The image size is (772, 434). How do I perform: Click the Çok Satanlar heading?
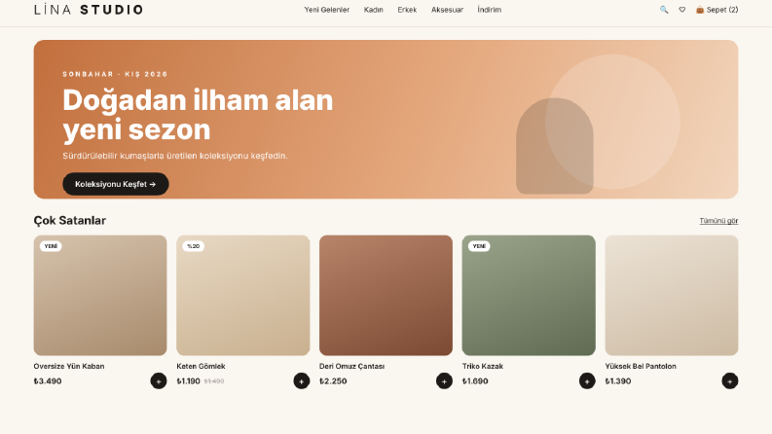(69, 221)
